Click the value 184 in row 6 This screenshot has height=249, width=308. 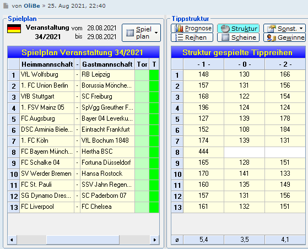pos(285,130)
